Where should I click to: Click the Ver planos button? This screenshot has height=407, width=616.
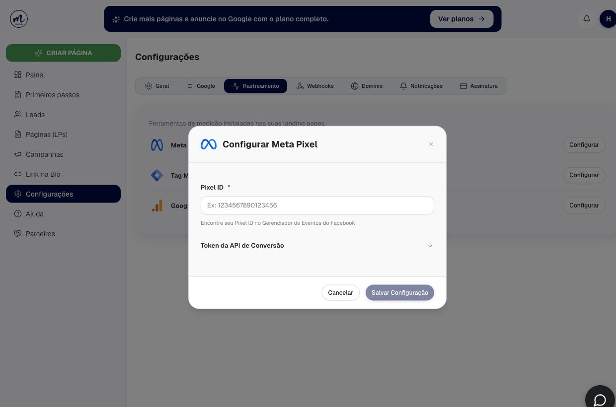[462, 19]
